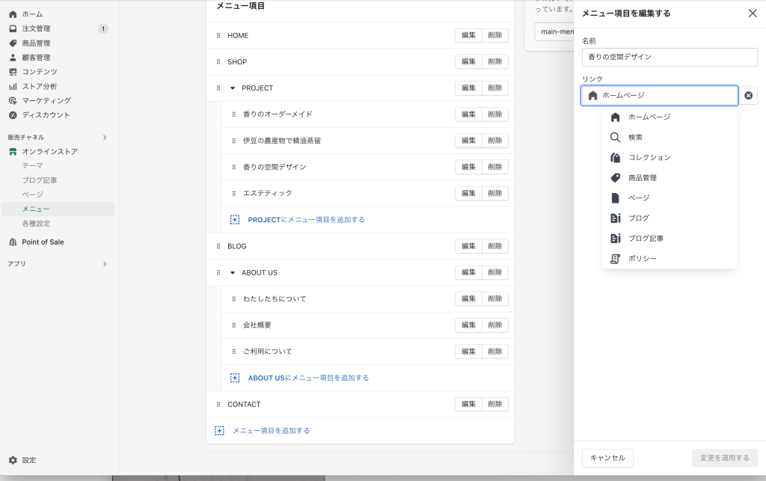Expand the 販売チャネル section chevron
The width and height of the screenshot is (766, 481).
[105, 138]
